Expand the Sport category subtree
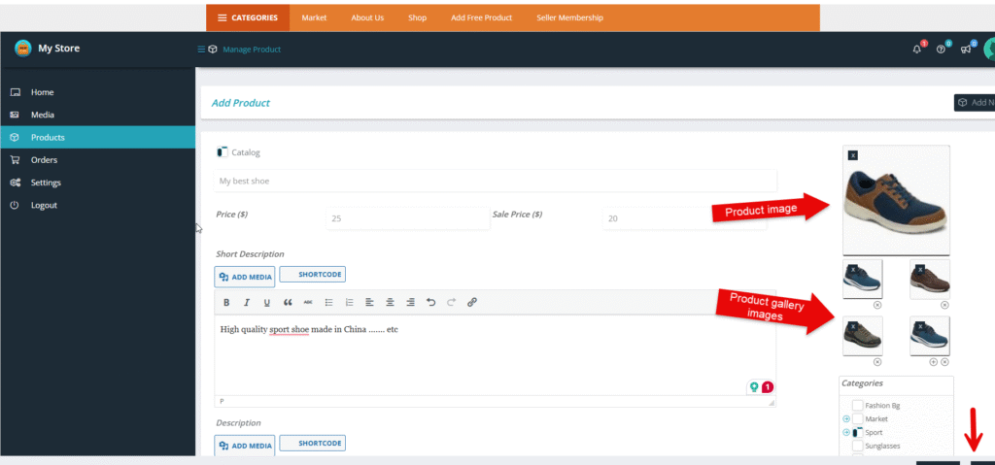Screen dimensions: 995x465 pyautogui.click(x=846, y=432)
